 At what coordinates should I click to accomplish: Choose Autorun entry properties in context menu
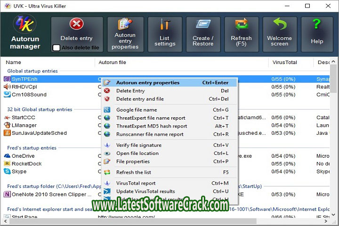(169, 82)
